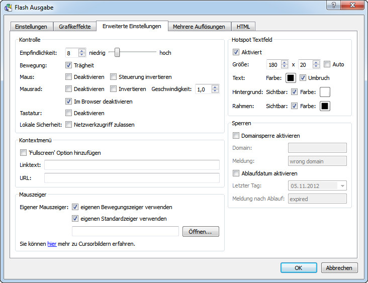The width and height of the screenshot is (368, 283).
Task: Pick the black Text Farbe swatch
Action: tap(291, 78)
